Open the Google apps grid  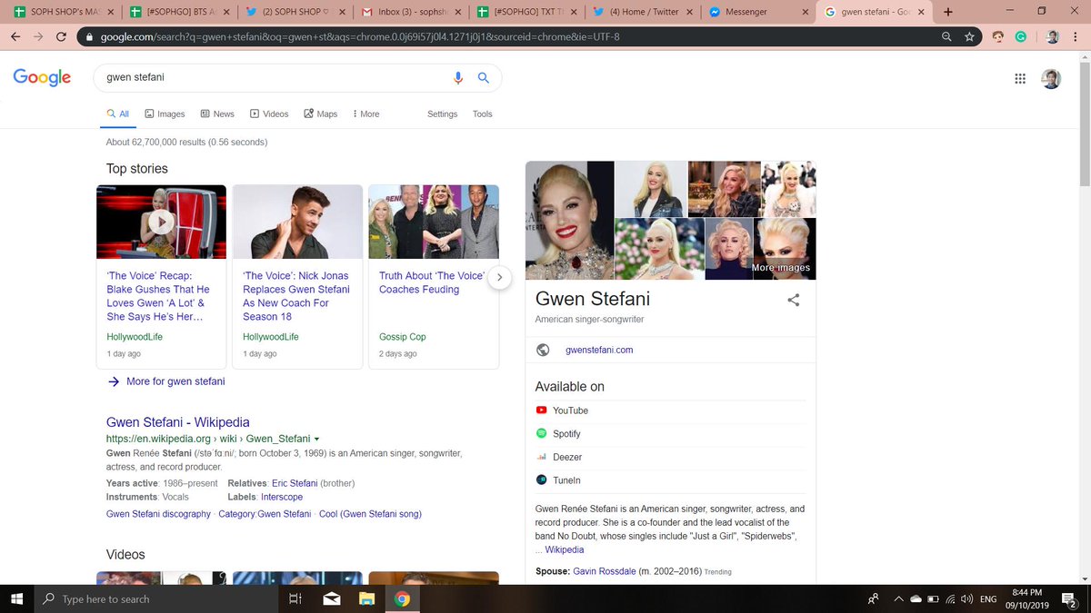pos(1020,79)
